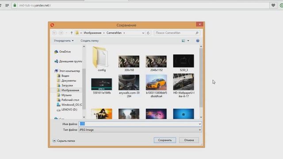This screenshot has width=283, height=159.
Task: Click the navigation pane scroll down arrow
Action: [x=84, y=117]
